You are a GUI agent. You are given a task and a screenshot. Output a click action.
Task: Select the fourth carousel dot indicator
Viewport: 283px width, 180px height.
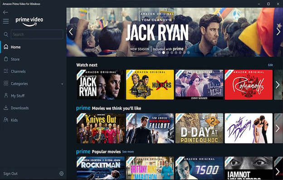click(172, 53)
